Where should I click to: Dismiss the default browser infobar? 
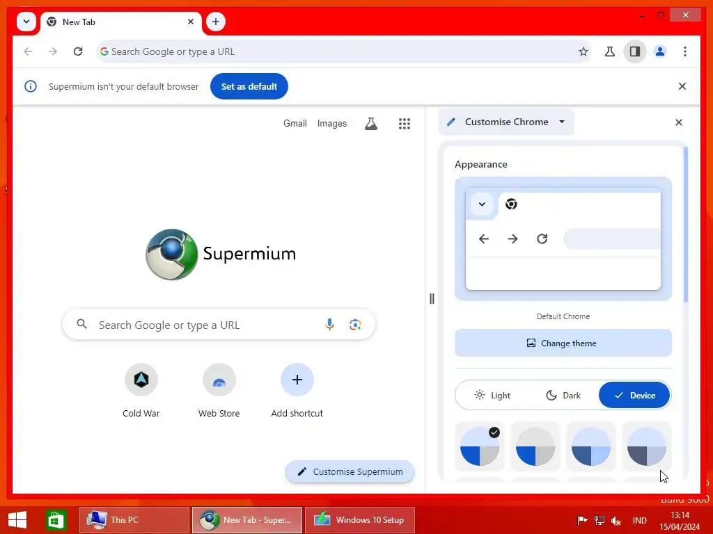[682, 86]
